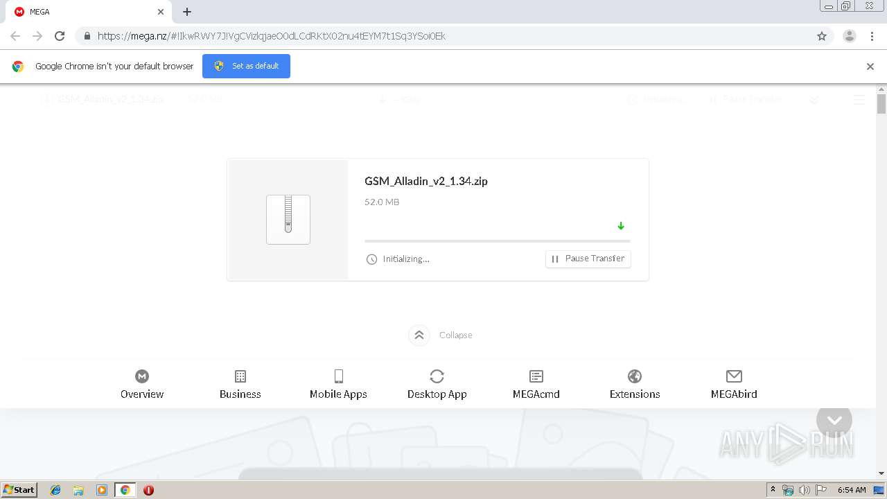Click the GSM_Alladin_v2_1.34.zip file name

coord(426,181)
